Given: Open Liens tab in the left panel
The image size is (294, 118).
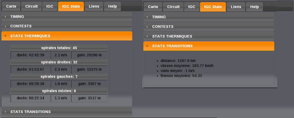Looking at the screenshot, I should [94, 6].
